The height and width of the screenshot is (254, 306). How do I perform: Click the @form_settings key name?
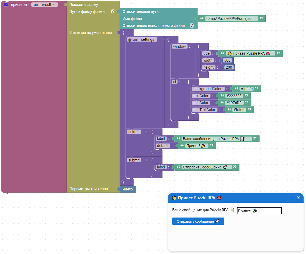(x=141, y=39)
